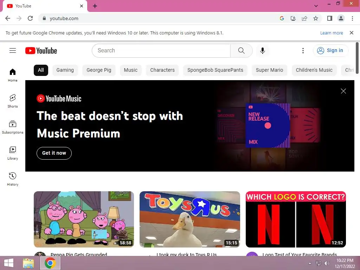Start voice search with microphone icon
360x270 pixels.
[x=262, y=51]
